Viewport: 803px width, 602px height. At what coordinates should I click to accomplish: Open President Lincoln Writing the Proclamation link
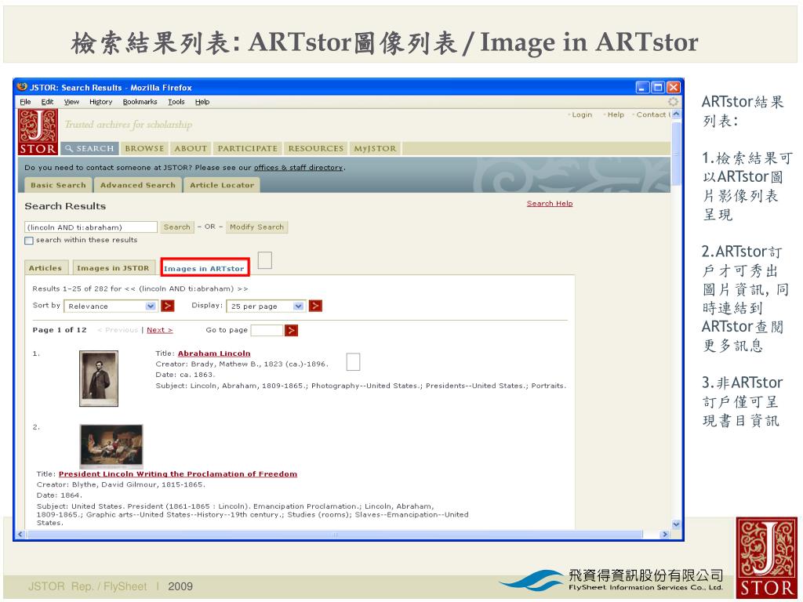pyautogui.click(x=178, y=474)
